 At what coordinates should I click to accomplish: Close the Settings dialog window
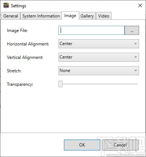pos(140,5)
